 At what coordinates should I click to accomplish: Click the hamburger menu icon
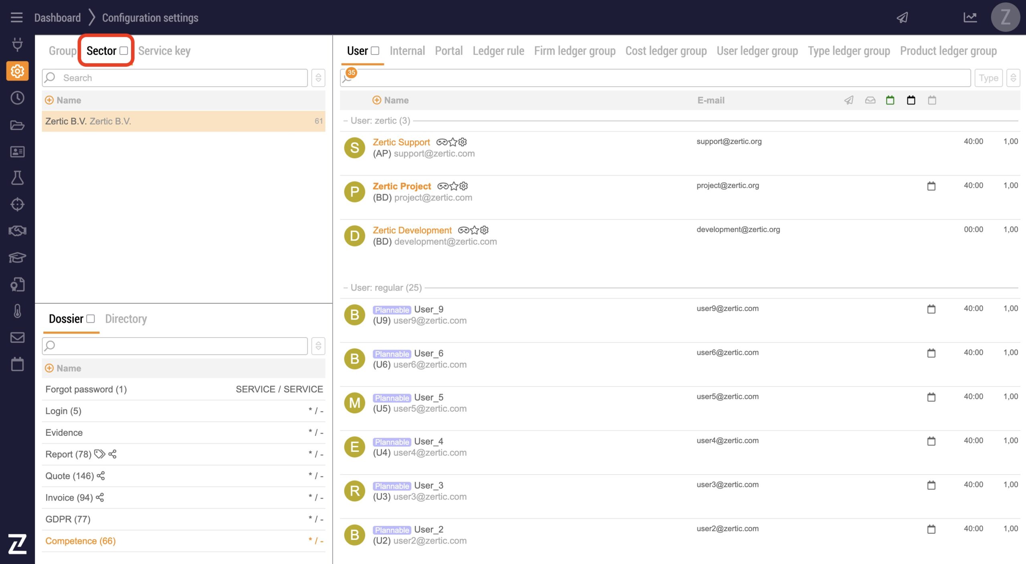coord(16,18)
